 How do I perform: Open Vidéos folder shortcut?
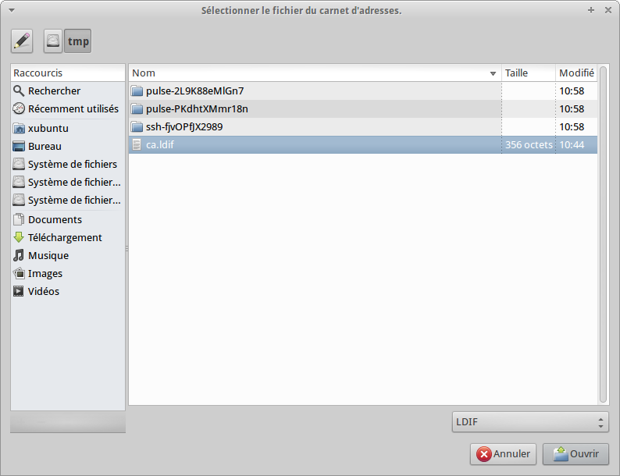(x=44, y=292)
